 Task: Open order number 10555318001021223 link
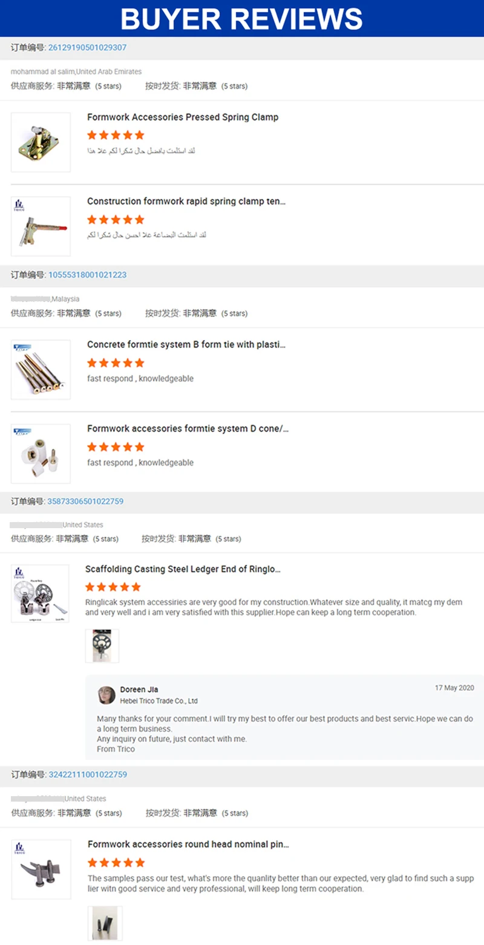click(x=87, y=275)
